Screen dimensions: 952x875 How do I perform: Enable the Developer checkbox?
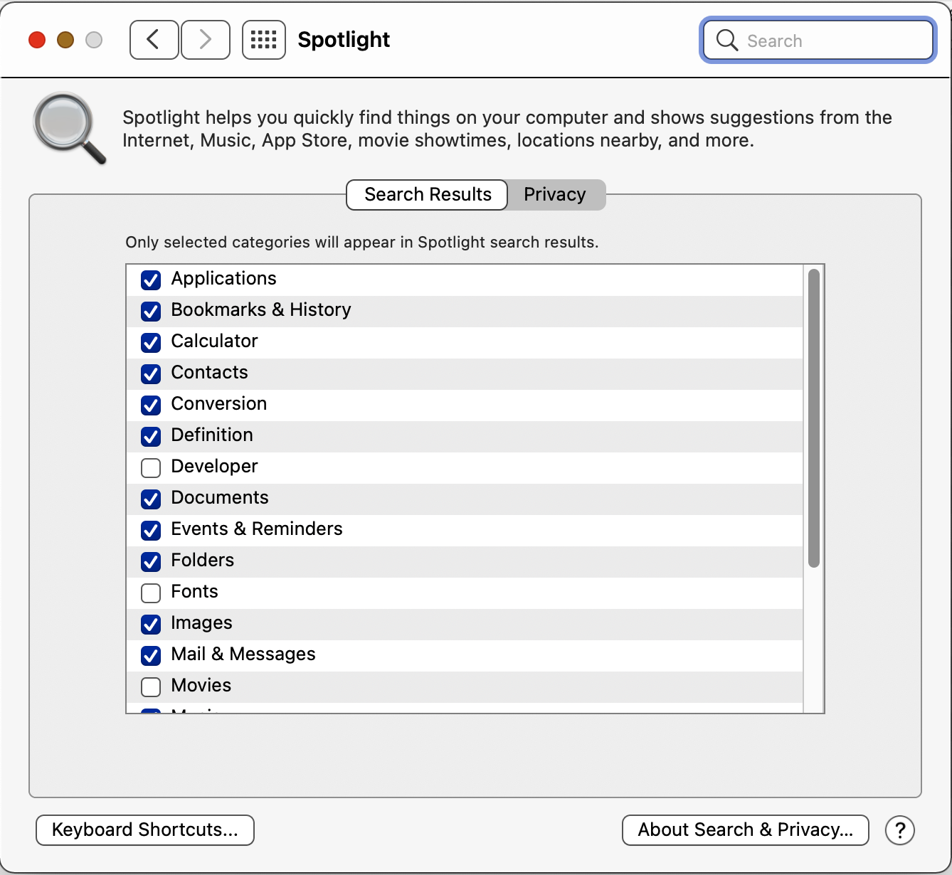151,467
